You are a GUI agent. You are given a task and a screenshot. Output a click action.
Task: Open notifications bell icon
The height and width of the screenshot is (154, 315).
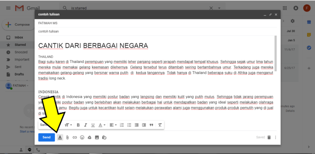pos(296,8)
